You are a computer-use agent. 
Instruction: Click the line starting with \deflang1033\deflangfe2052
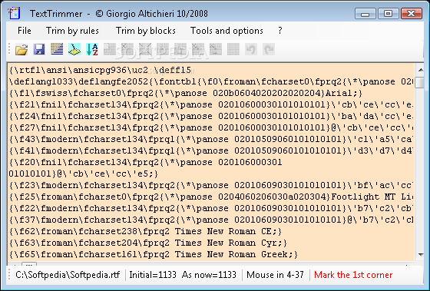(x=210, y=81)
